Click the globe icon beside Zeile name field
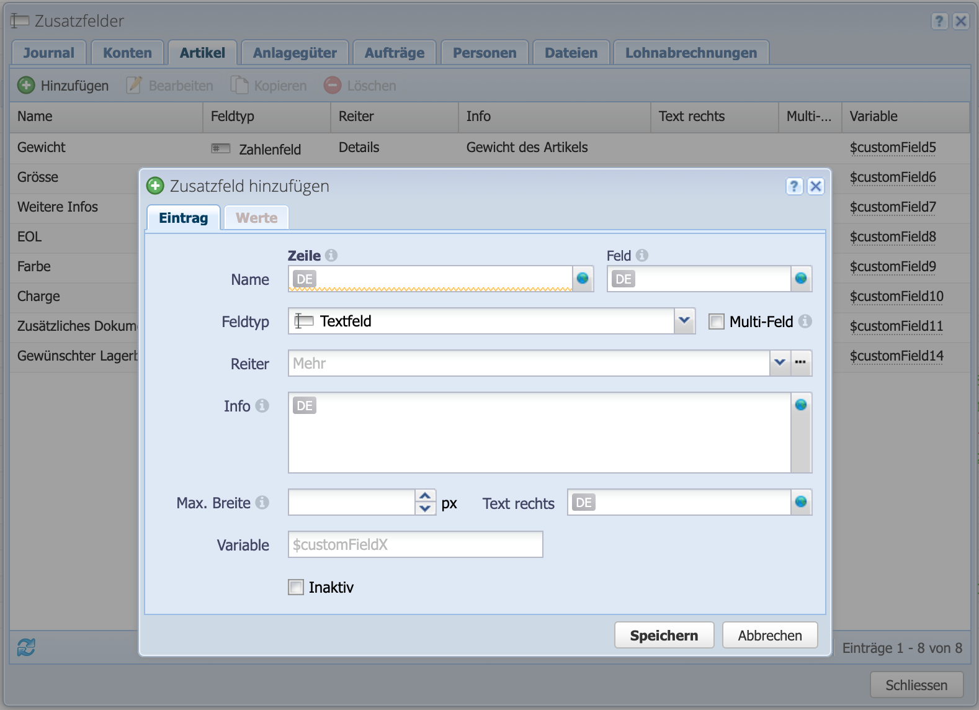This screenshot has height=710, width=979. click(583, 279)
